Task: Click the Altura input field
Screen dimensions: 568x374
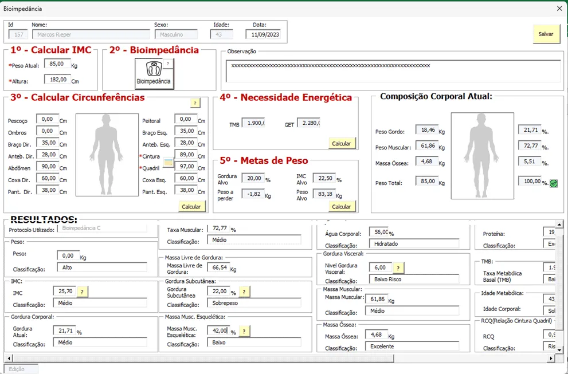Action: click(x=57, y=79)
